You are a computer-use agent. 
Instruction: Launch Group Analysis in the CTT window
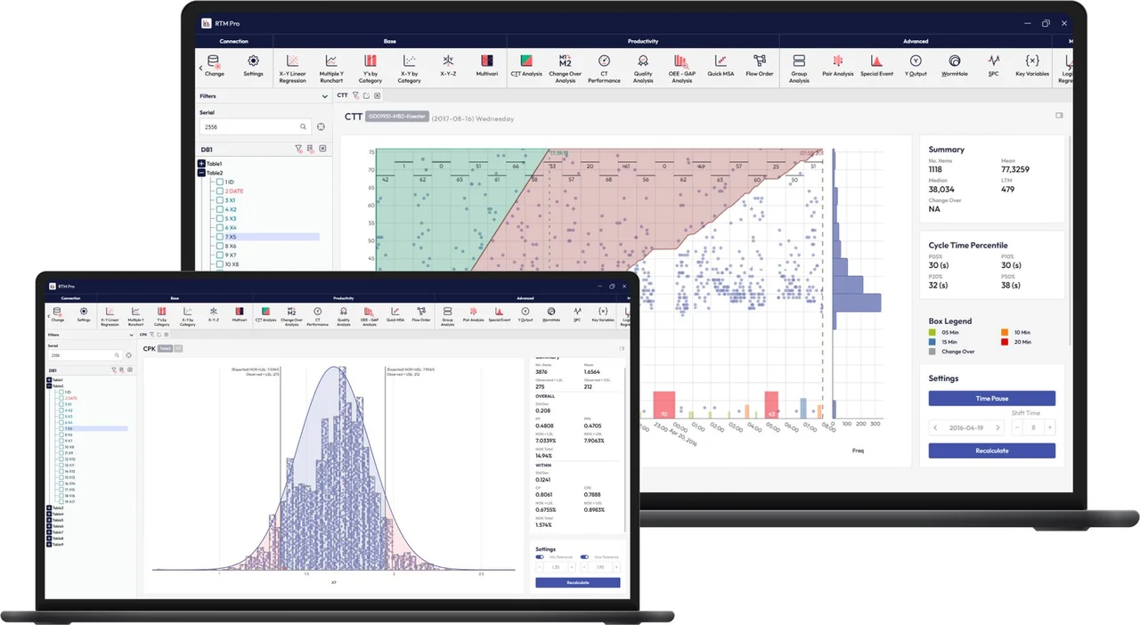pos(799,69)
